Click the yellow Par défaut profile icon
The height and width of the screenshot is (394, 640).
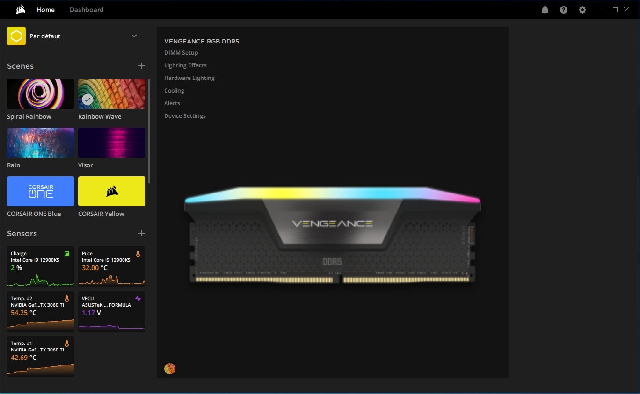16,36
